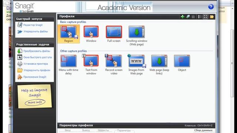Click Установка принтера link
The height and width of the screenshot is (133, 237).
pyautogui.click(x=36, y=64)
